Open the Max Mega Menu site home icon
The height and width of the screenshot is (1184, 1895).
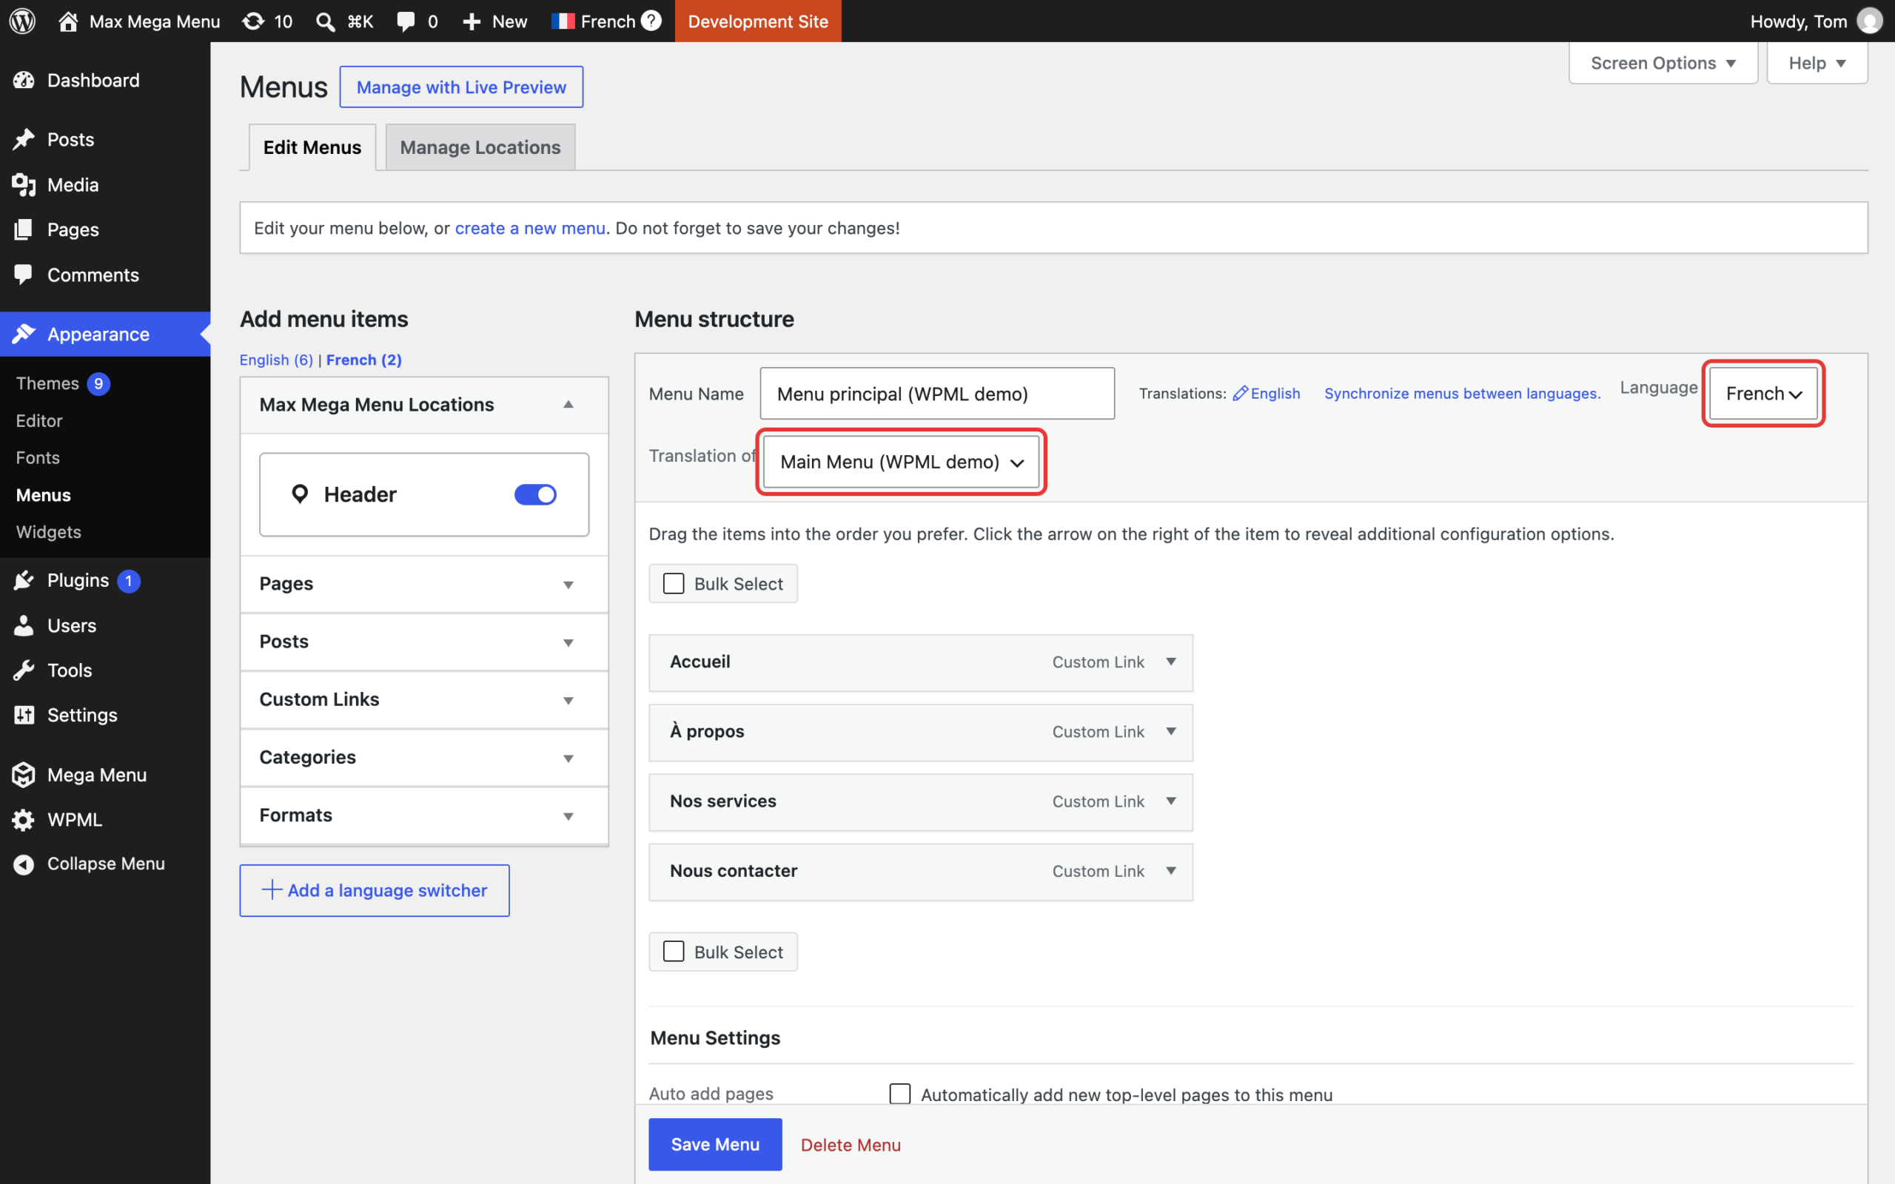click(x=68, y=21)
